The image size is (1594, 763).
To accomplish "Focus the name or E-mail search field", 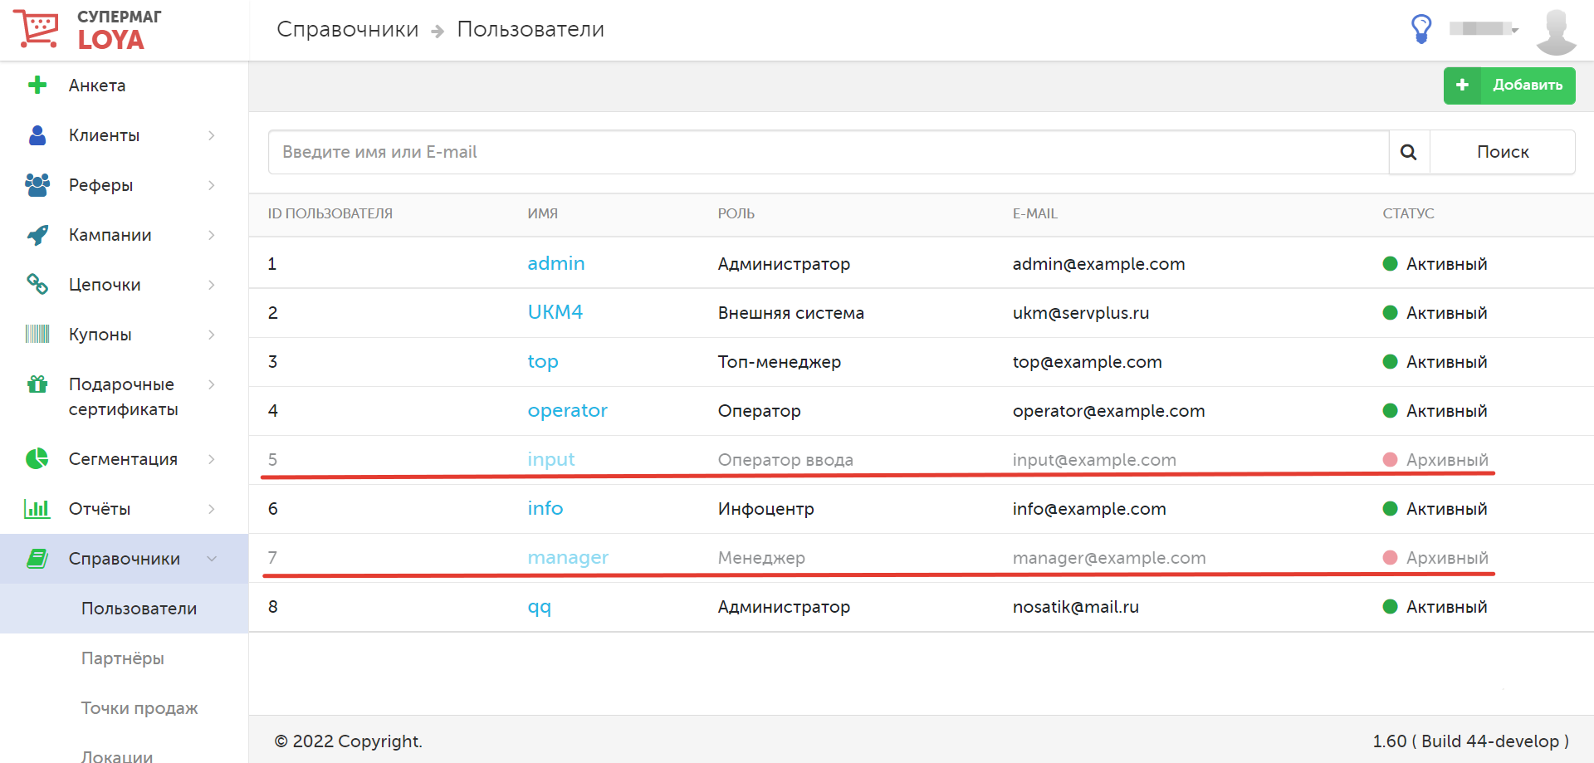I will click(x=829, y=152).
